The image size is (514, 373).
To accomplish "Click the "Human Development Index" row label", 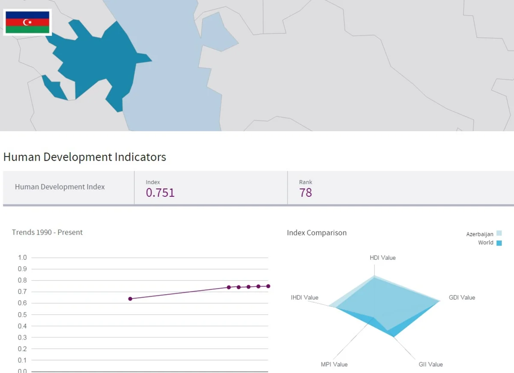I will click(60, 187).
